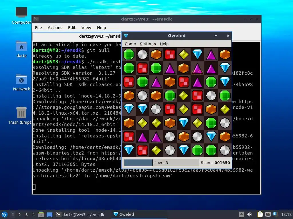
Task: Open the Settings menu in Gweled
Action: tap(148, 44)
